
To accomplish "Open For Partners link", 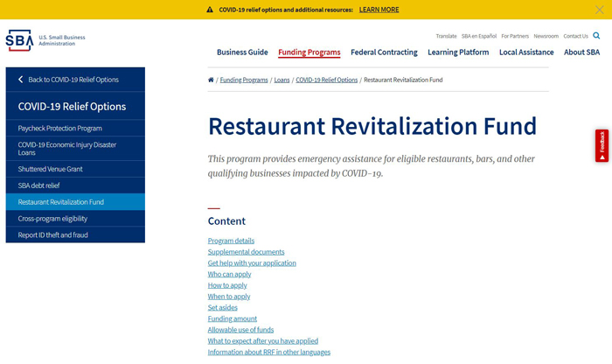I will (515, 36).
